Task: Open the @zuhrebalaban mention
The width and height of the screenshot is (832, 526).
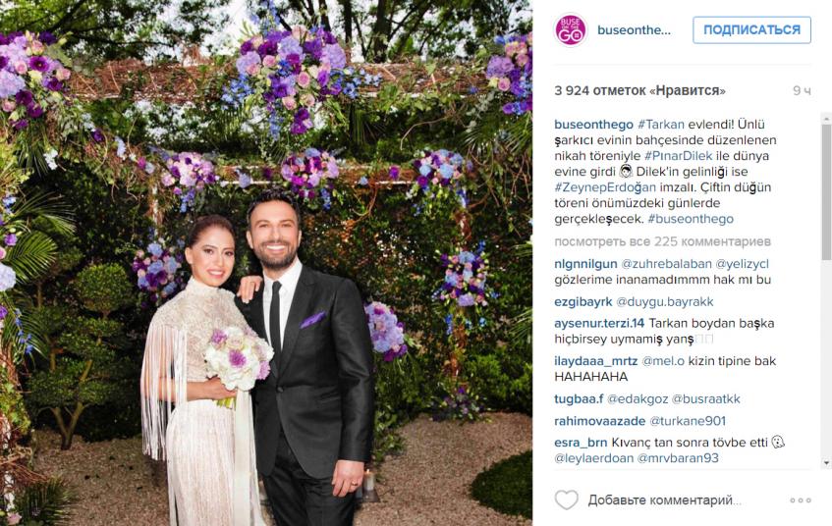Action: [x=666, y=264]
